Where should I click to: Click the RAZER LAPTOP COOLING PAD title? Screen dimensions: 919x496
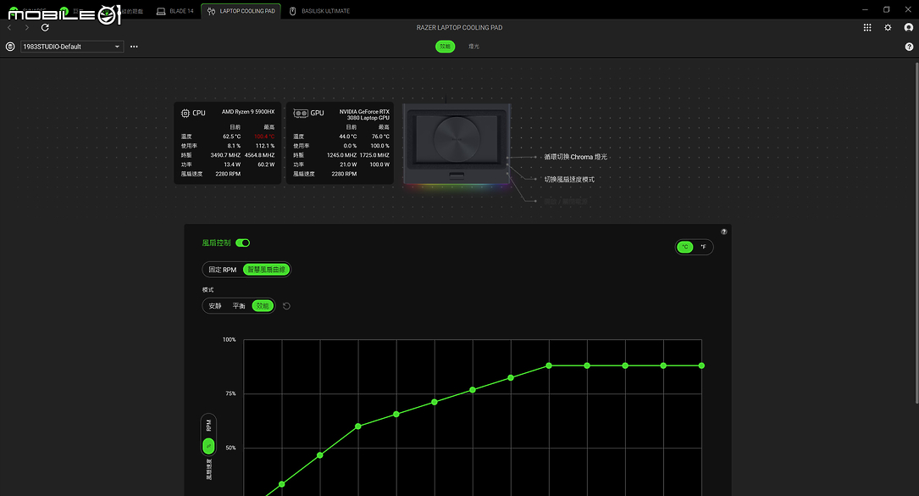pos(459,28)
